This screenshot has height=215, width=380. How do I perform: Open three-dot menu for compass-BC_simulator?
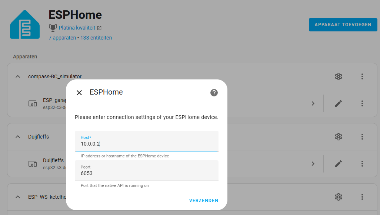(x=362, y=76)
